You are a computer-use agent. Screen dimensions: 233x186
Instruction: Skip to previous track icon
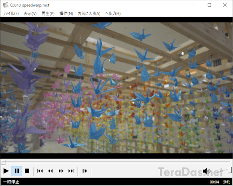40,171
